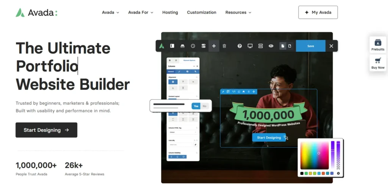Toggle mobile icon under Column Visibility
This screenshot has height=194, width=388.
(172, 156)
